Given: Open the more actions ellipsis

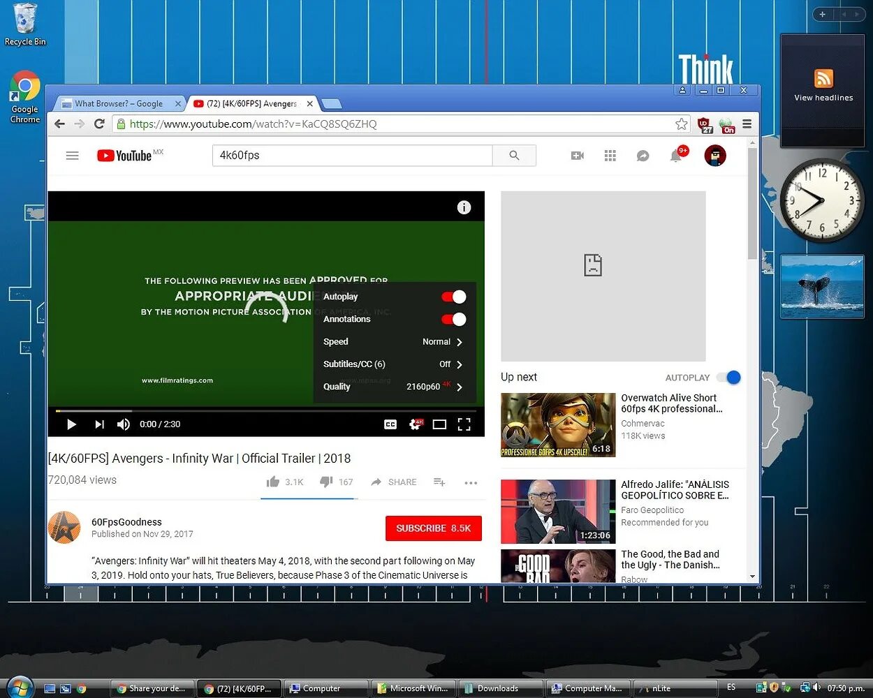Looking at the screenshot, I should pyautogui.click(x=471, y=482).
